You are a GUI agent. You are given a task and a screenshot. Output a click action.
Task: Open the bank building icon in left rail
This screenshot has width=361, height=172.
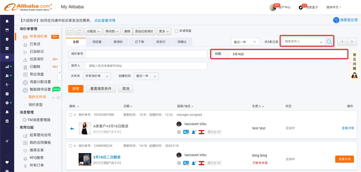[x=7, y=121]
